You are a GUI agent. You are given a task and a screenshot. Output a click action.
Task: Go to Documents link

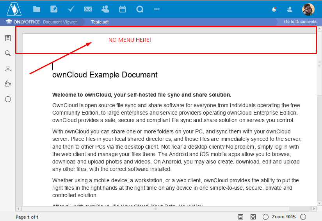pos(300,22)
